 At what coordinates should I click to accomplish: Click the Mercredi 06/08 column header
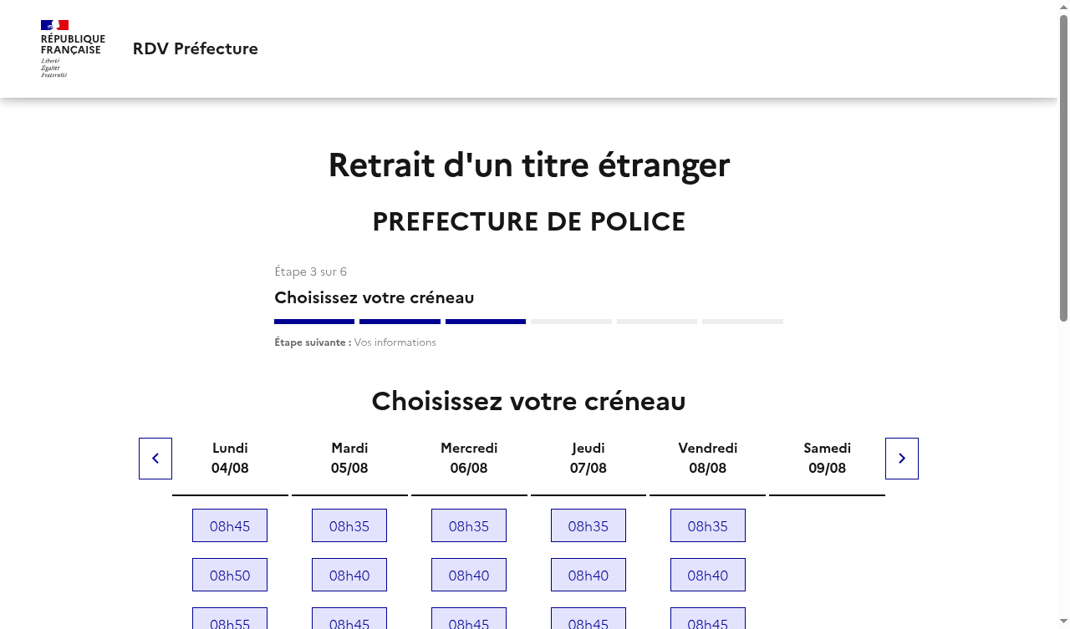469,458
